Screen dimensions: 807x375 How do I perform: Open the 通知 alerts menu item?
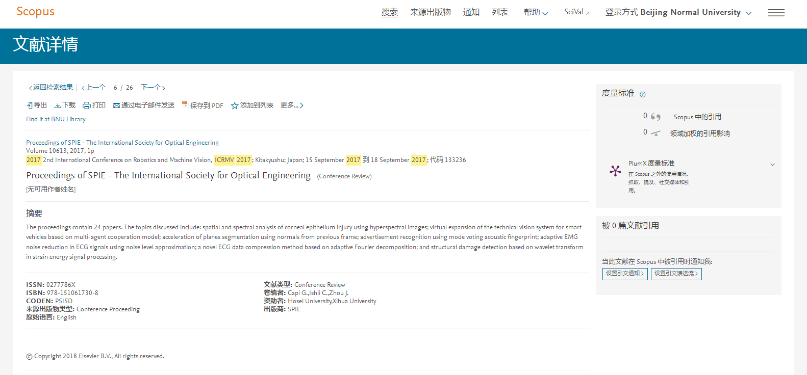tap(471, 12)
